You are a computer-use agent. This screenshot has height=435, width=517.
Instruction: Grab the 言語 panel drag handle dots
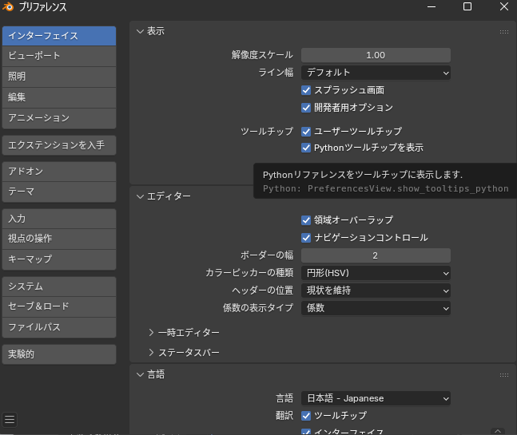503,375
